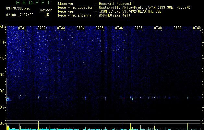
Task: Click the 0.7 kHz frequency axis label
Action: point(3,107)
